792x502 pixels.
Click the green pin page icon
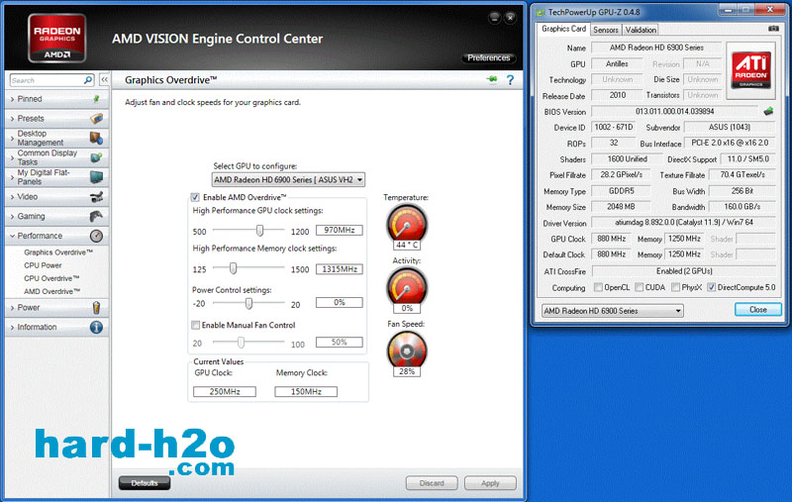click(492, 79)
